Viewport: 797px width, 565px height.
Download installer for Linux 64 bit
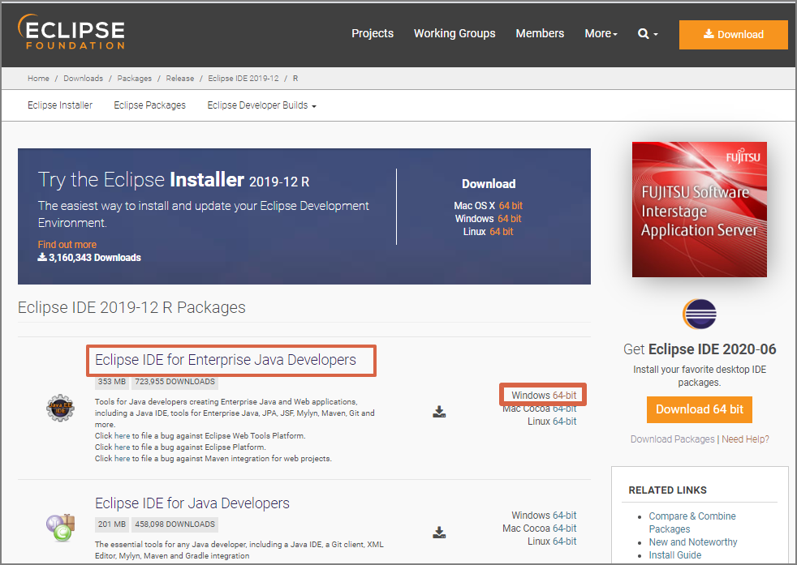pyautogui.click(x=502, y=232)
